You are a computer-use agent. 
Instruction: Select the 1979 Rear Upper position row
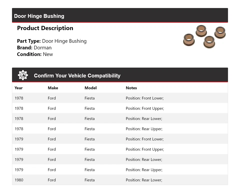(120, 170)
